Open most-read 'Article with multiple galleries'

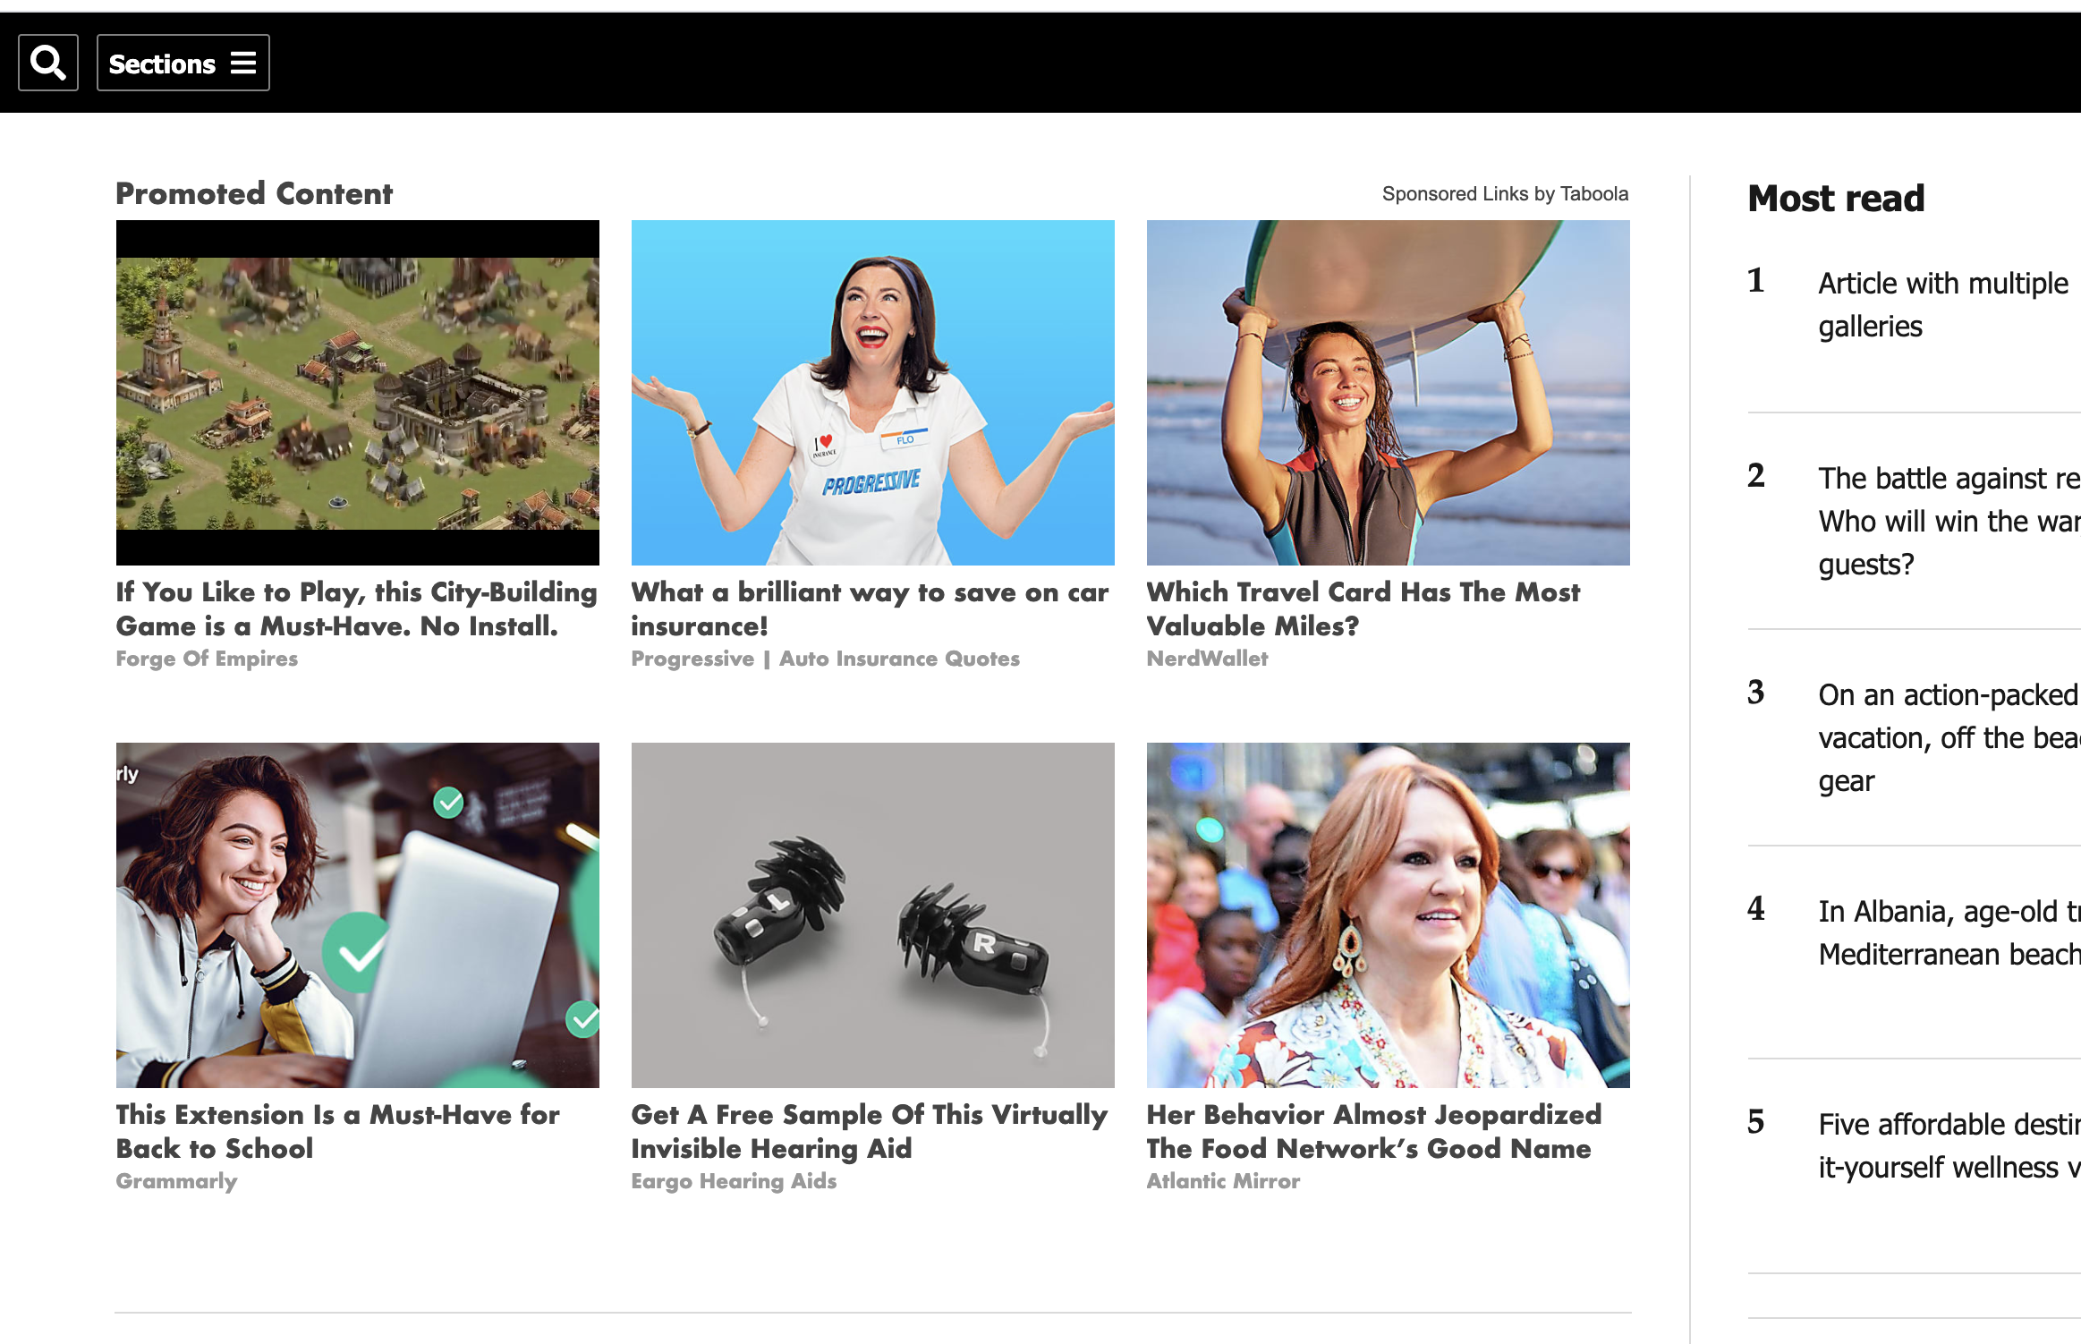1943,305
